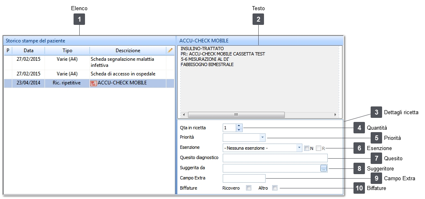
Task: Click the pencil edit icon in table header
Action: point(170,50)
